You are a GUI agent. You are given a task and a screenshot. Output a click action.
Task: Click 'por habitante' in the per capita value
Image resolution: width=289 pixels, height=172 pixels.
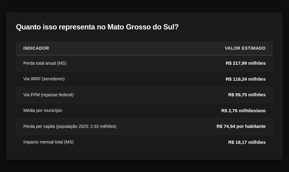251,126
